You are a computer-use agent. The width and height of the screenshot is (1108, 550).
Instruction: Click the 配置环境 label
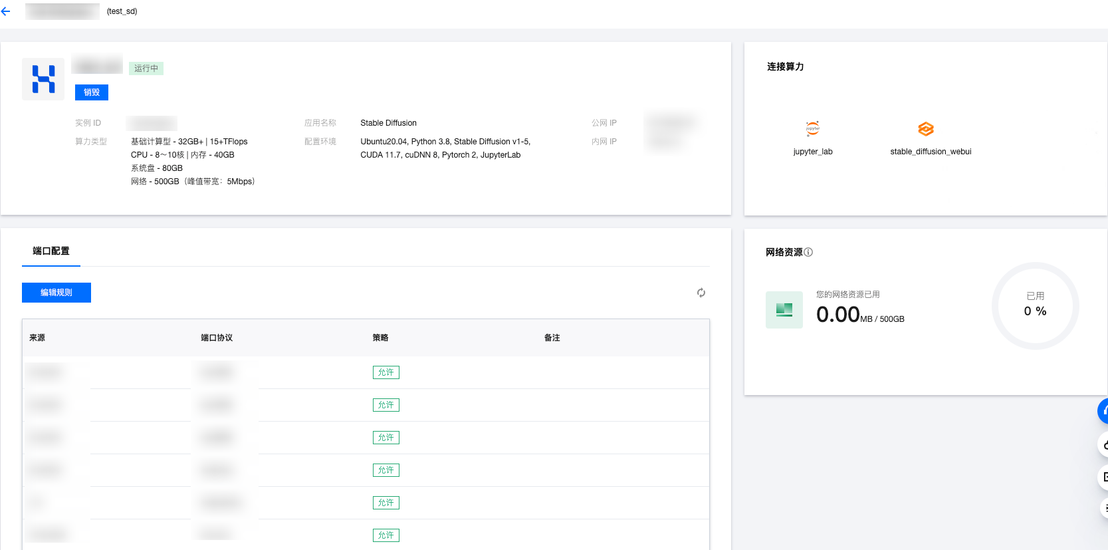(320, 142)
